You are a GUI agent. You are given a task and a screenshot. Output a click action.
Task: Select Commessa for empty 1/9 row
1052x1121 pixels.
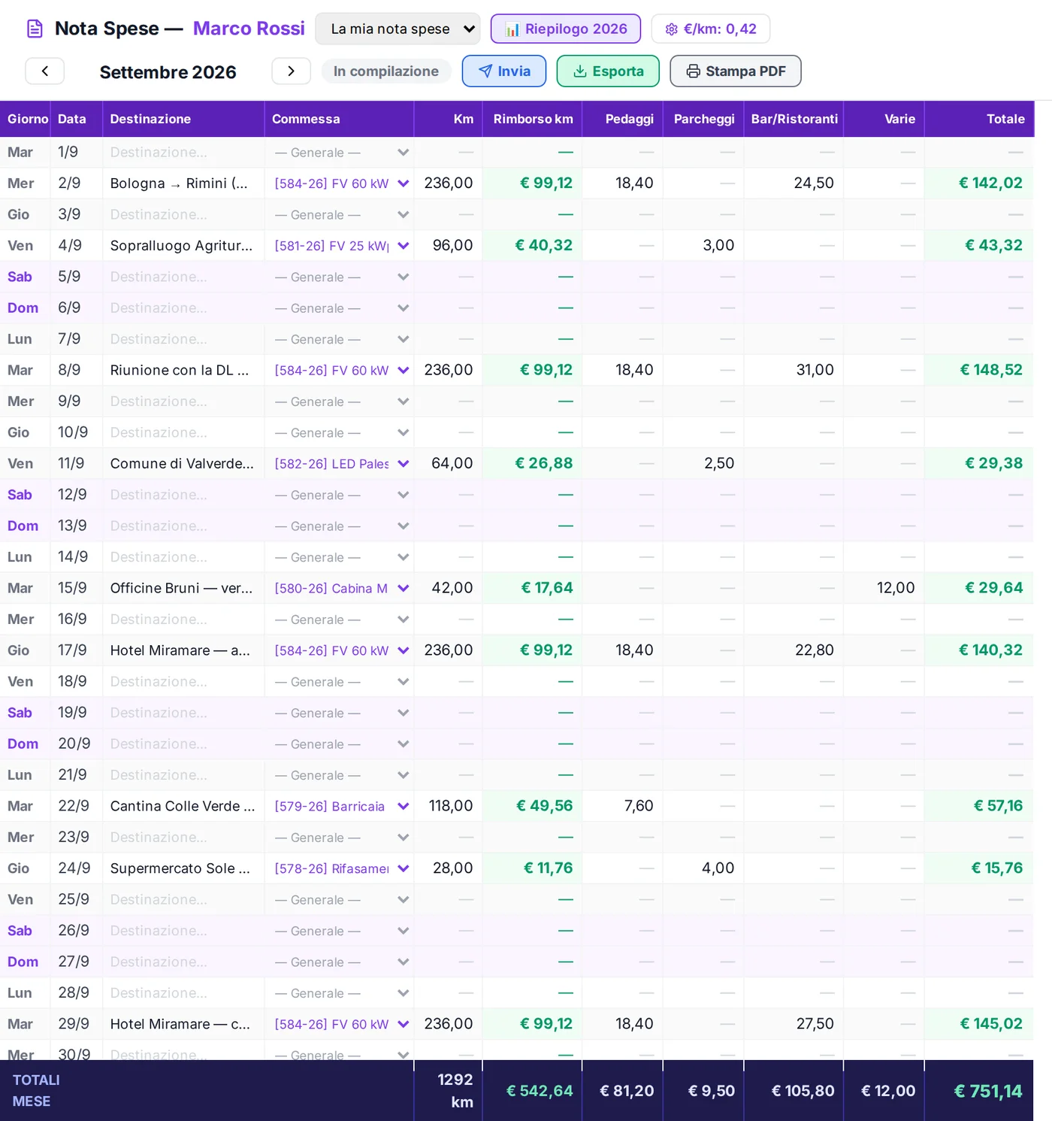coord(341,153)
